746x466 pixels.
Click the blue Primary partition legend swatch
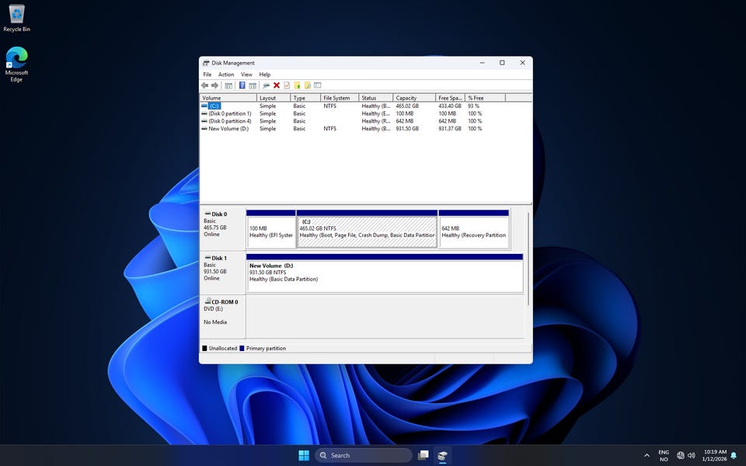[x=242, y=349]
